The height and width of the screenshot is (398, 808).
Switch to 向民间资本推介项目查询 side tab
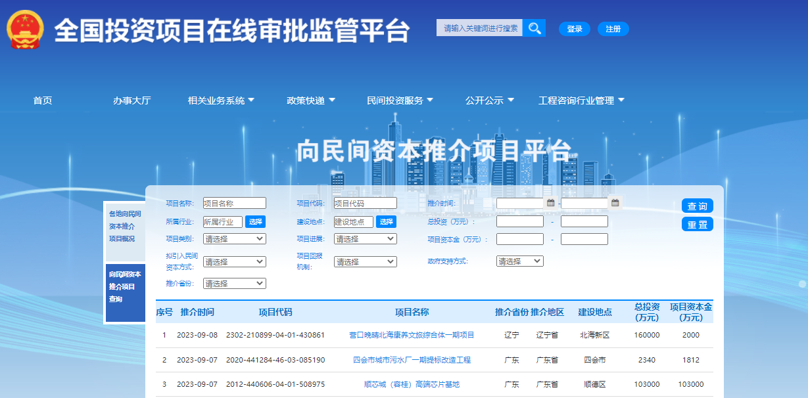pos(125,287)
